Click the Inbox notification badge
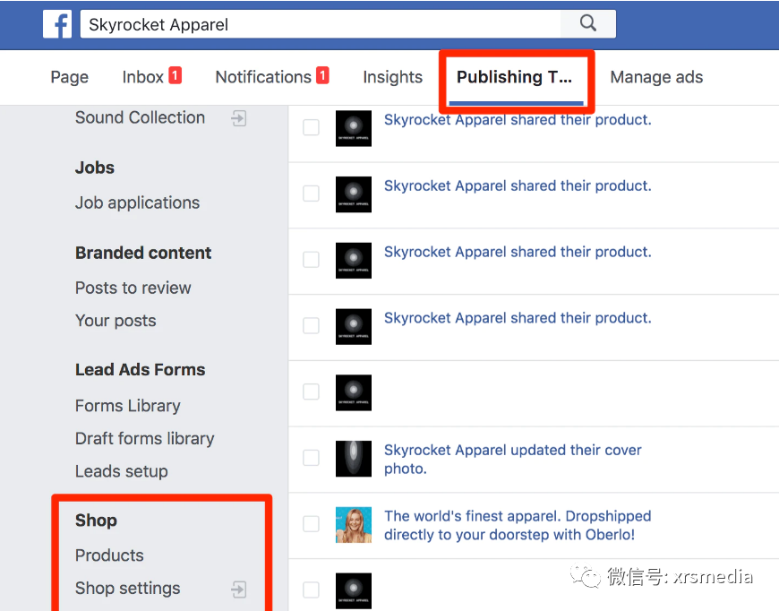The height and width of the screenshot is (611, 779). point(175,76)
